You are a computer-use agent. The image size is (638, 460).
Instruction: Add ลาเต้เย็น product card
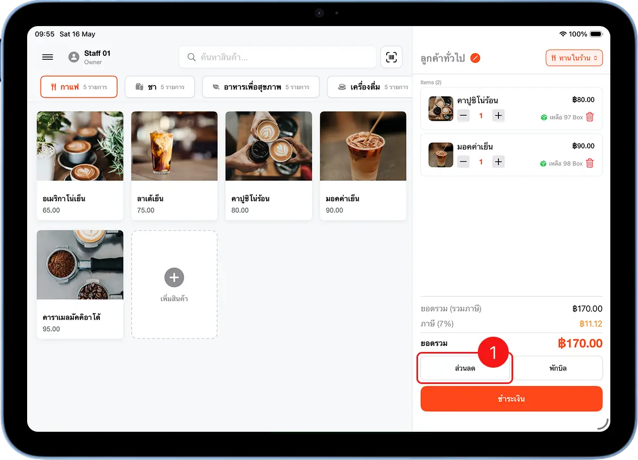tap(174, 166)
